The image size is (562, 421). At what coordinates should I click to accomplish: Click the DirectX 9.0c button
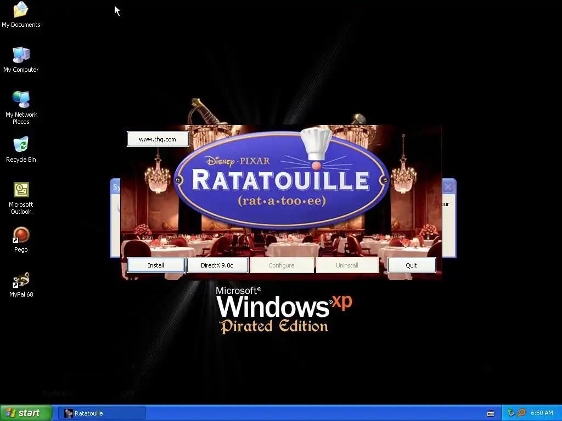coord(217,265)
